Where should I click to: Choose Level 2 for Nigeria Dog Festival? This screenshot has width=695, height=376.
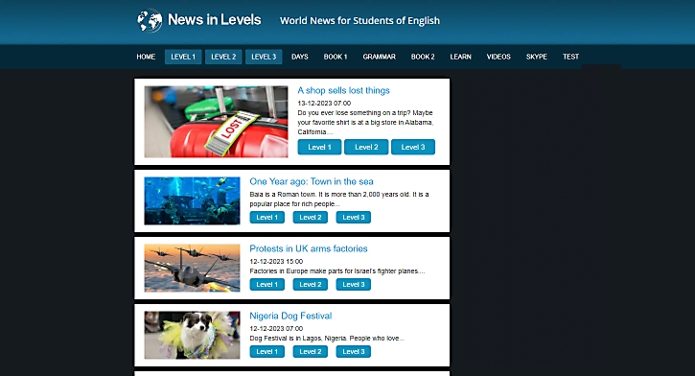[x=311, y=352]
